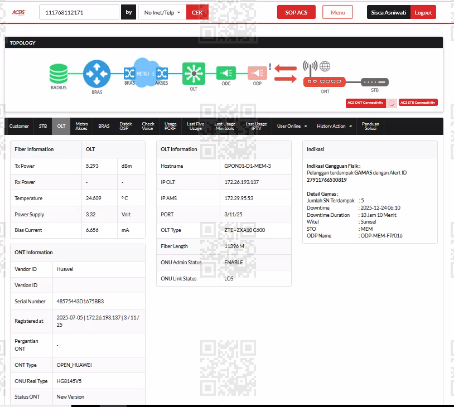Expand the User Online dropdown

pyautogui.click(x=292, y=126)
